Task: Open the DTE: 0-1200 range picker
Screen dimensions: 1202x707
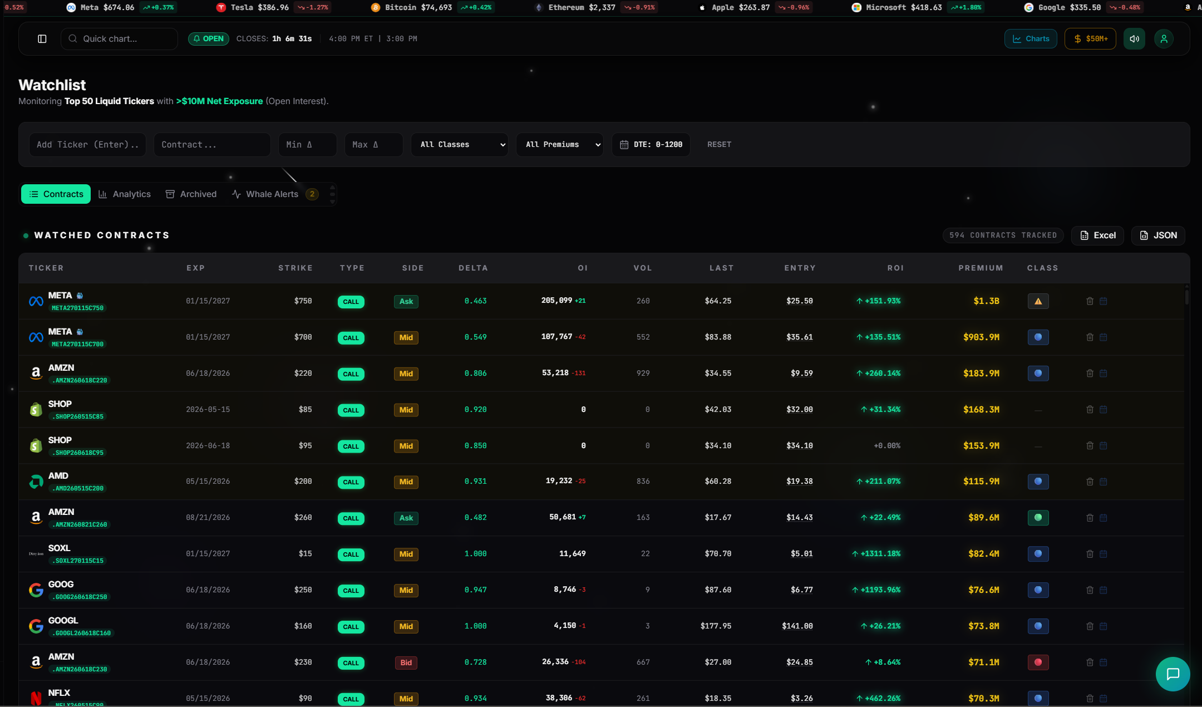Action: [651, 145]
